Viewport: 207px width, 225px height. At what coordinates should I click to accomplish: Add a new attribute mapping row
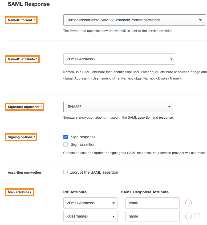coord(197,216)
